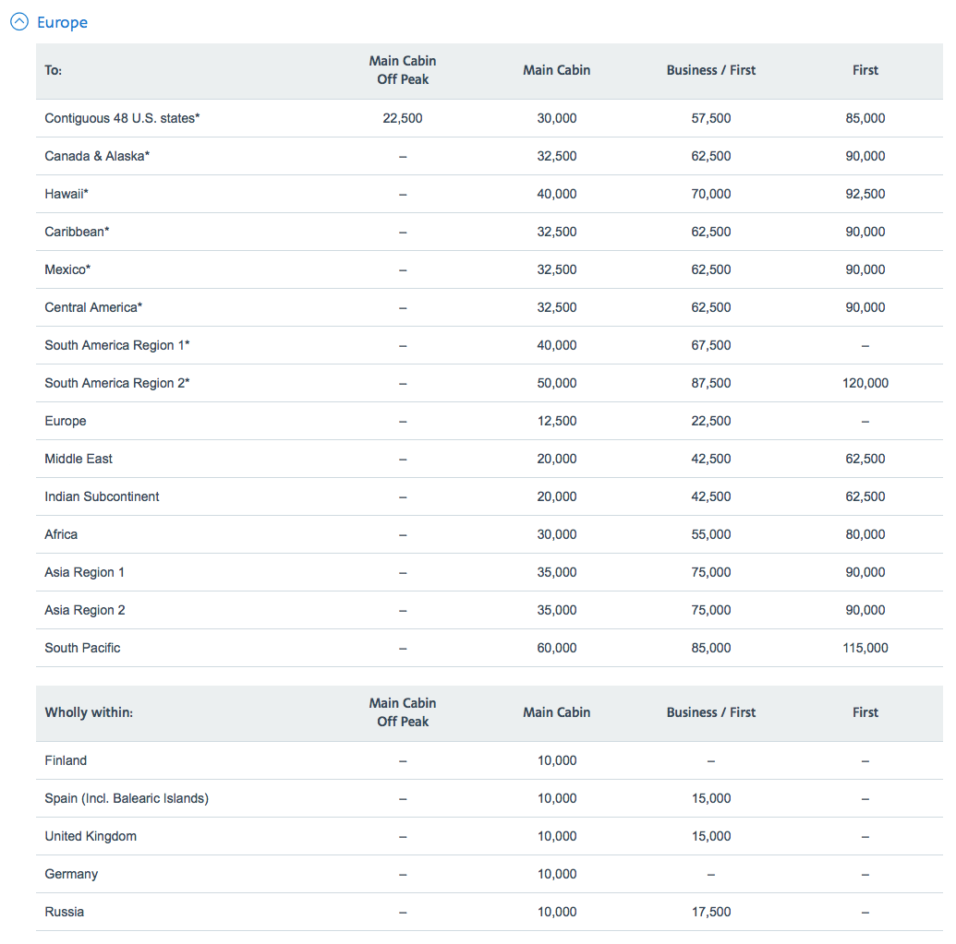
Task: Select the 'Asia Region 2' label
Action: 85,610
